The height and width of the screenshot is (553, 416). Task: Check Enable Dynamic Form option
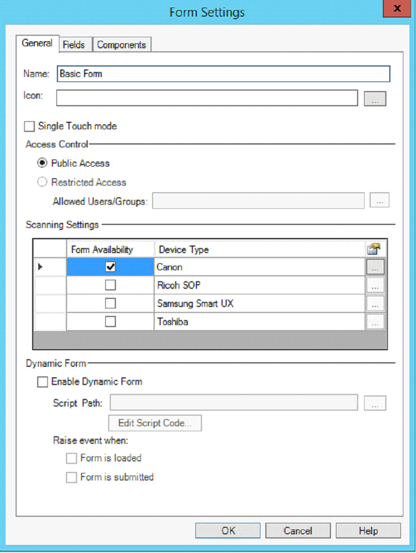click(43, 382)
